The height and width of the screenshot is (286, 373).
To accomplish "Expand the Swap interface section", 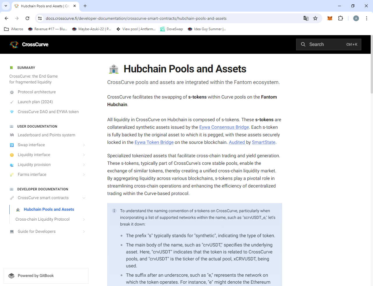I will coord(84,145).
